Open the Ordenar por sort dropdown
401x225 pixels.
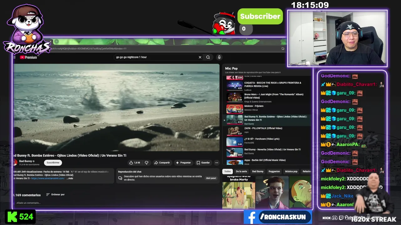(x=55, y=194)
